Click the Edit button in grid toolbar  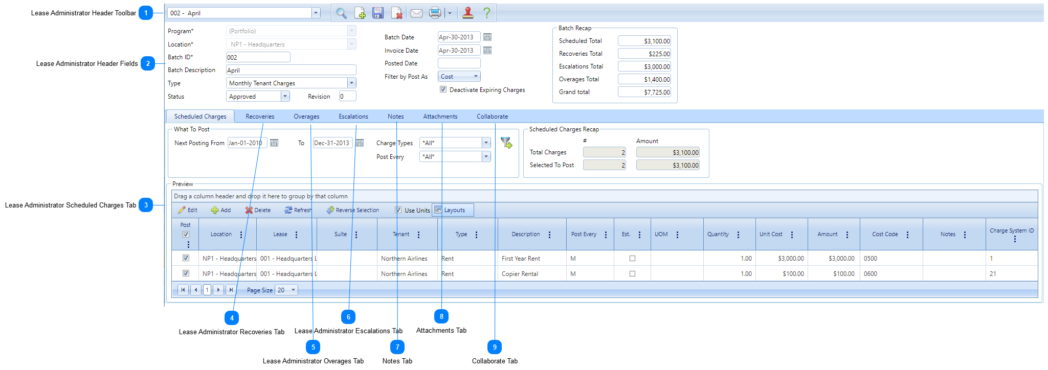pos(187,210)
